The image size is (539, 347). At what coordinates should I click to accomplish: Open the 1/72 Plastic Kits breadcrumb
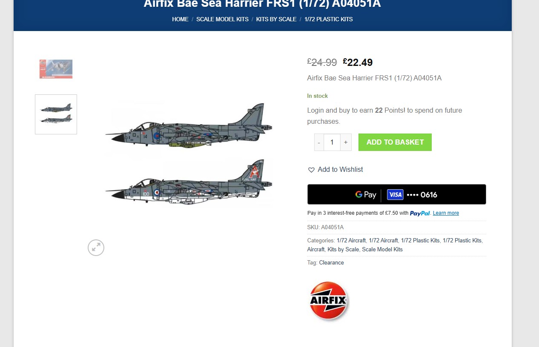pyautogui.click(x=328, y=19)
